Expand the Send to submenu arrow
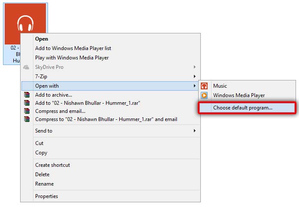299x207 pixels. tap(194, 131)
